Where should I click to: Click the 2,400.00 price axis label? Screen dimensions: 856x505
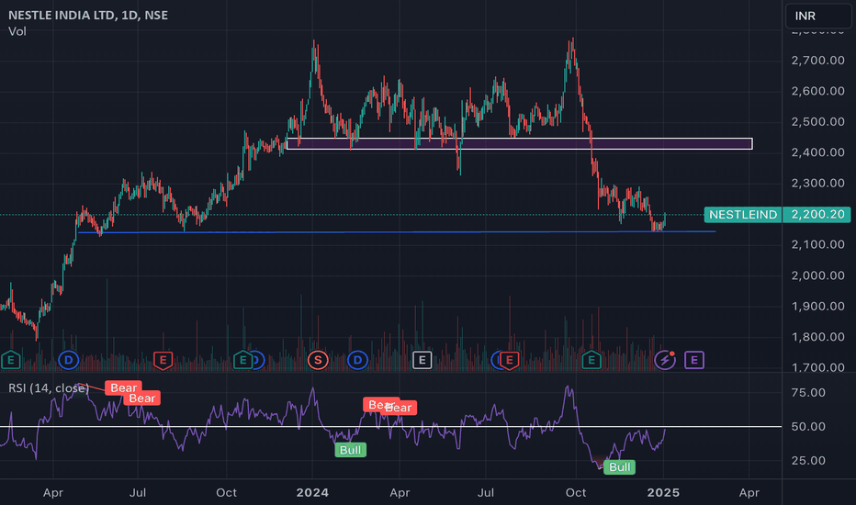click(817, 152)
